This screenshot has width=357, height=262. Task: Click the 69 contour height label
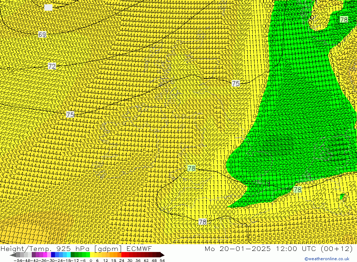click(42, 34)
